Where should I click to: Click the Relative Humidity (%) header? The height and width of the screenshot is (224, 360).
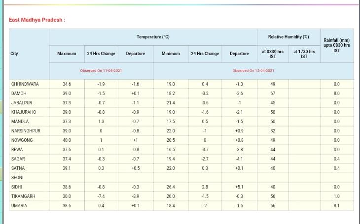[288, 37]
